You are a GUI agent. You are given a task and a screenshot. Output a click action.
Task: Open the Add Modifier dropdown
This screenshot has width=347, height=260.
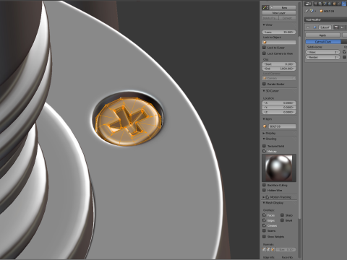[326, 19]
